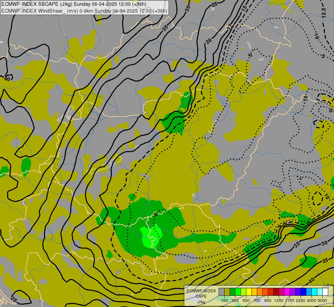Click the cyan legend swatch
334x307 pixels.
tap(315, 292)
